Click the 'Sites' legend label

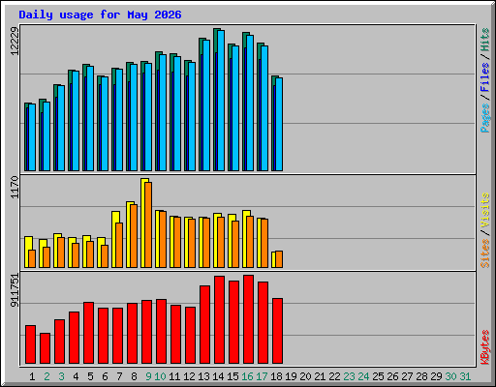485,253
